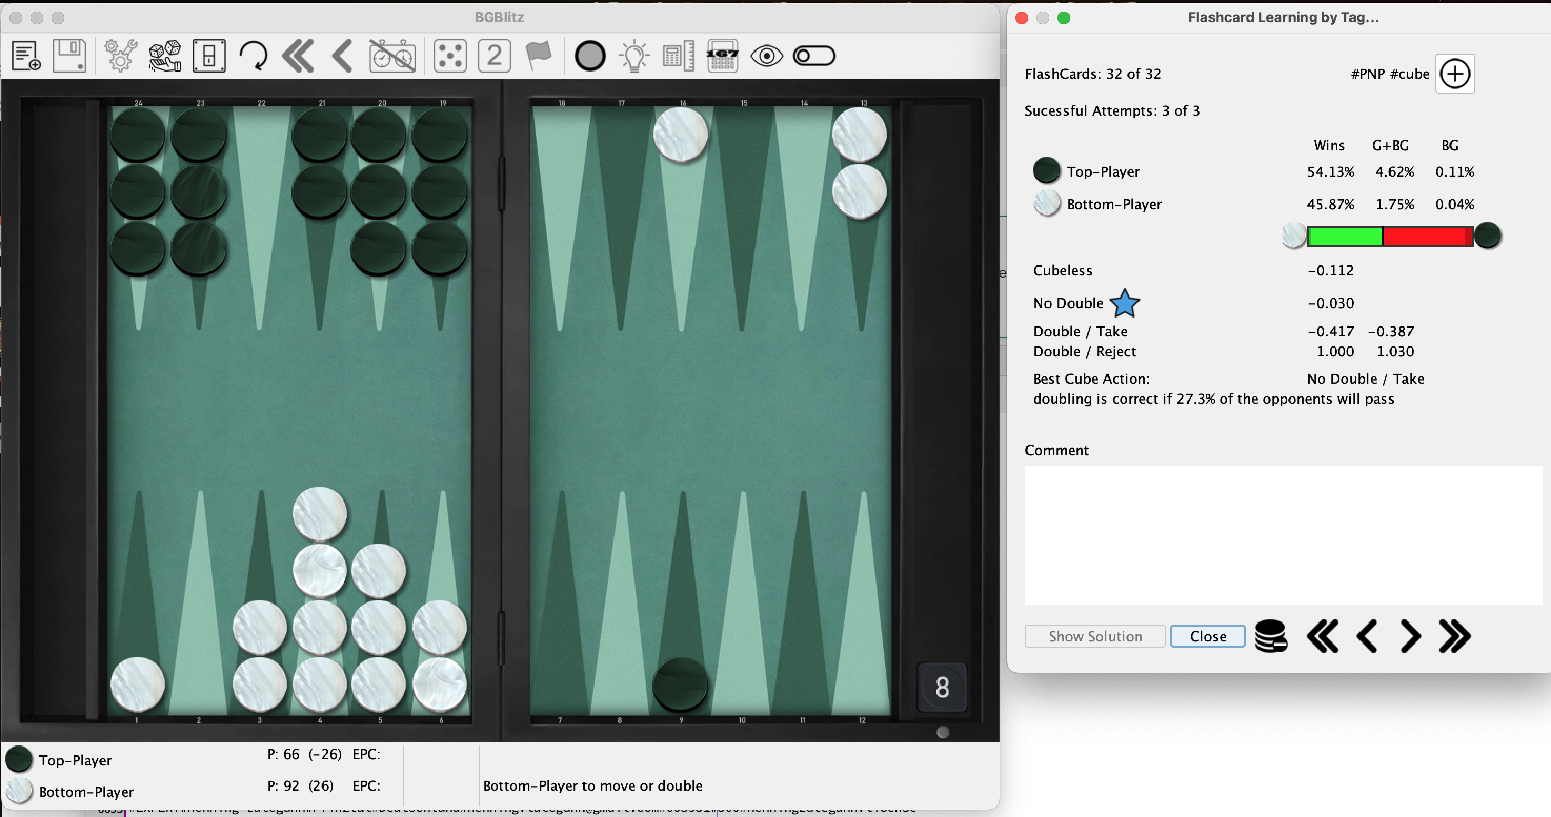Image resolution: width=1551 pixels, height=817 pixels.
Task: Flip the toolbar toggle switch
Action: pos(814,56)
